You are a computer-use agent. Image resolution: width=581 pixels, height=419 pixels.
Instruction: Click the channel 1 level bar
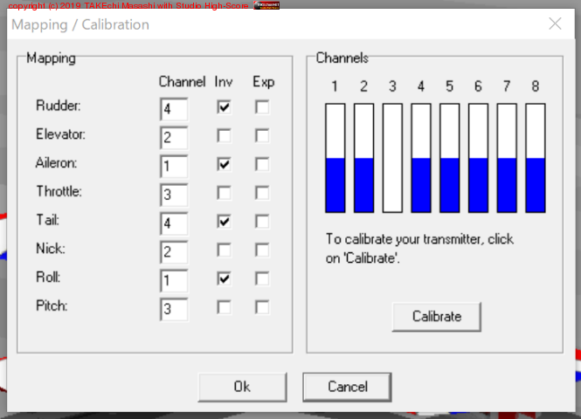(336, 157)
